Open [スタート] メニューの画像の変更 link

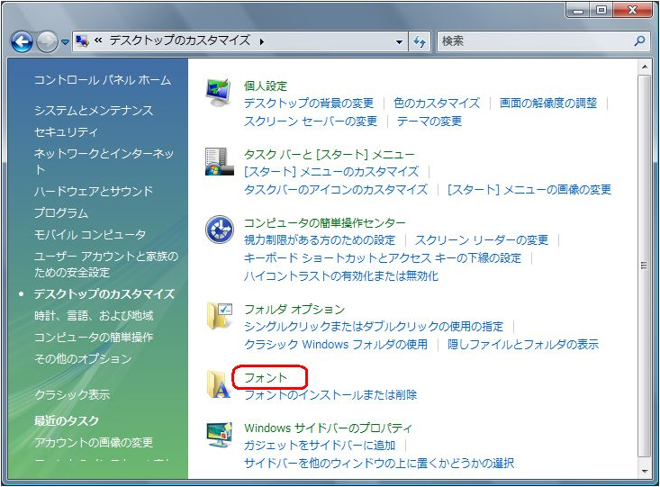pyautogui.click(x=529, y=189)
